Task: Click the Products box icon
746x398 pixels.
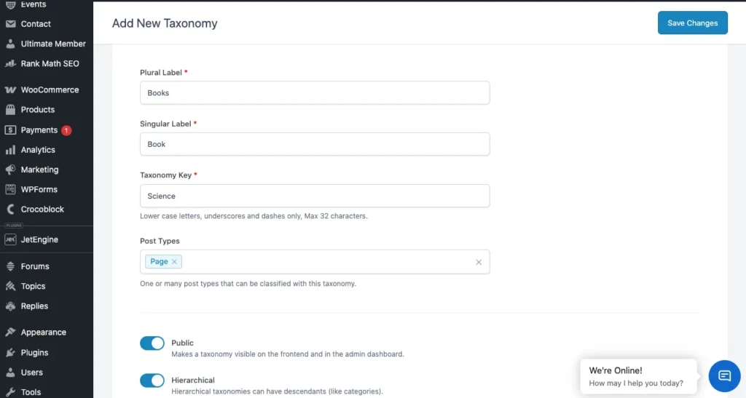Action: pyautogui.click(x=10, y=110)
